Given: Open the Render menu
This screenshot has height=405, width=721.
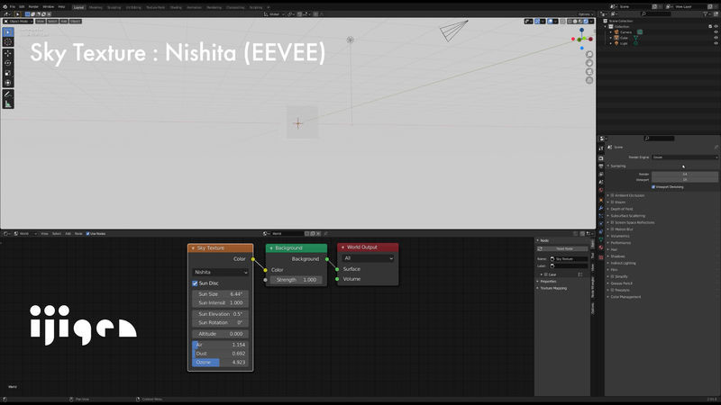Looking at the screenshot, I should coord(33,7).
